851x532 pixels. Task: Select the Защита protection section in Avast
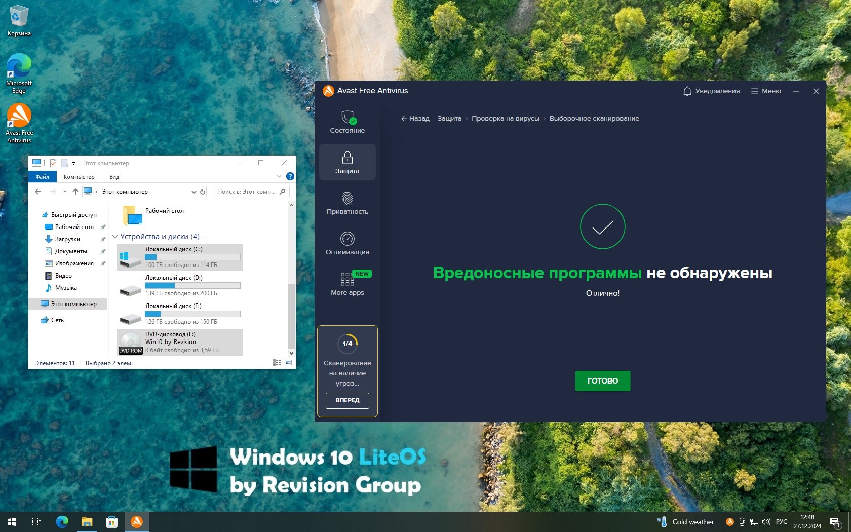tap(347, 162)
